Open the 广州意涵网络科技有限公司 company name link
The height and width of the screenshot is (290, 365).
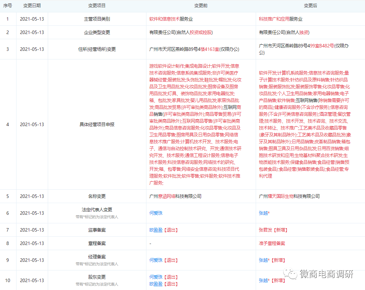(175, 196)
